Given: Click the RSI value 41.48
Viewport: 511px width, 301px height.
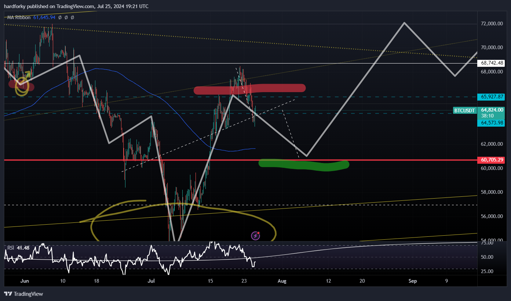Looking at the screenshot, I should coord(23,248).
